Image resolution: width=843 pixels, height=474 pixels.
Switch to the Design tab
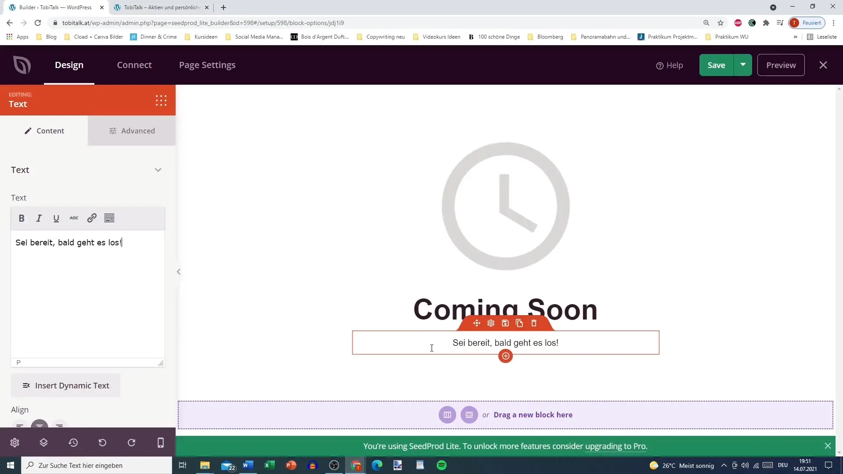click(x=69, y=65)
